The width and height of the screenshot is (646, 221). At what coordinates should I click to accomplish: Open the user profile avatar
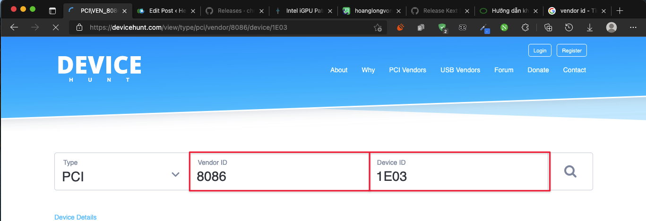pos(612,27)
